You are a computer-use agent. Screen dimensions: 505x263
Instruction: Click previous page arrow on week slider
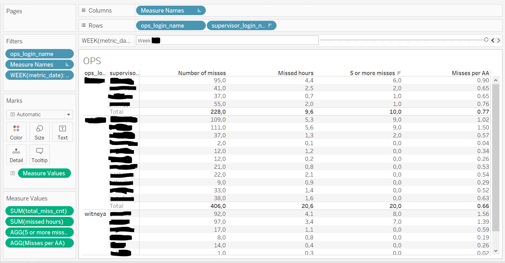(493, 40)
